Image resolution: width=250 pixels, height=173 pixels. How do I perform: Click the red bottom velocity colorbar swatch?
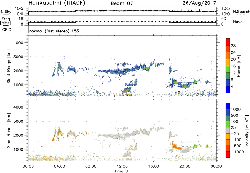228,155
